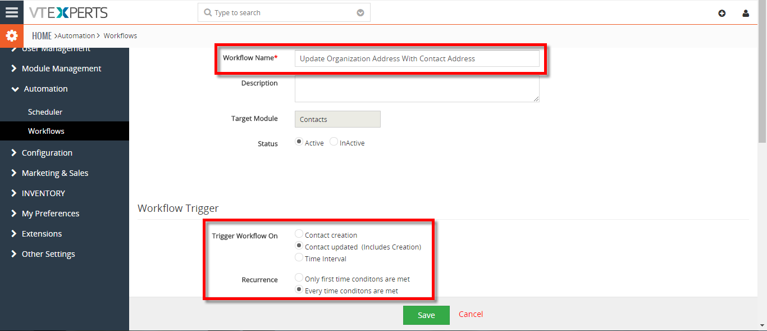Viewport: 767px width, 331px height.
Task: Click the Workflow Name input field
Action: tap(417, 58)
